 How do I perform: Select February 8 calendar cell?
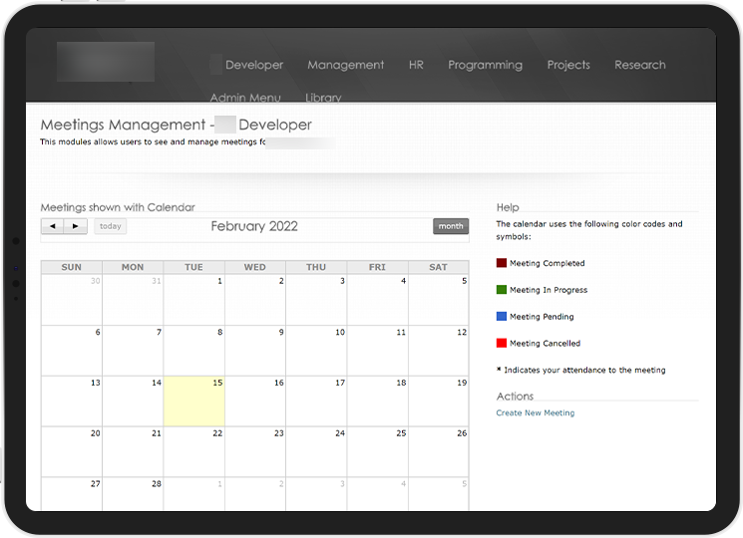coord(194,351)
